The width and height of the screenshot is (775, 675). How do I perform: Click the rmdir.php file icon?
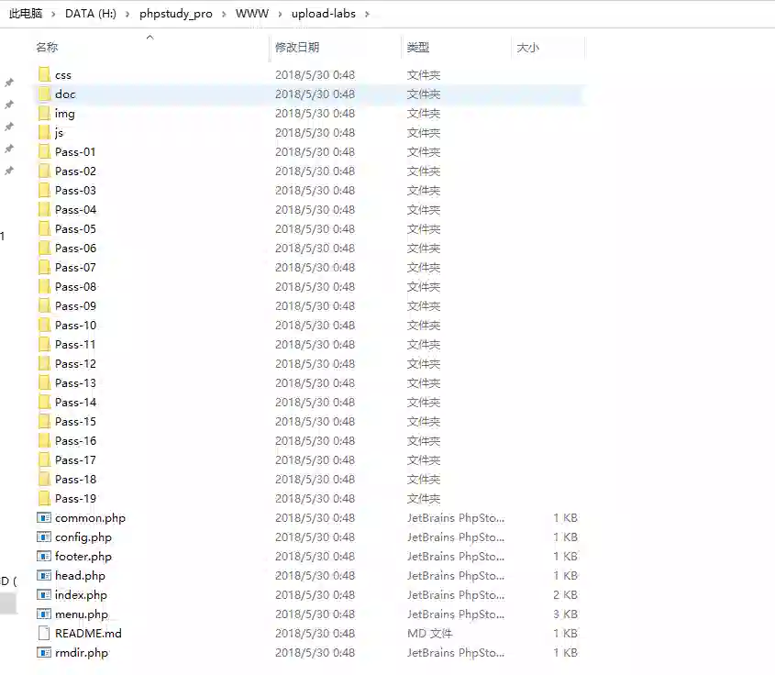(44, 653)
